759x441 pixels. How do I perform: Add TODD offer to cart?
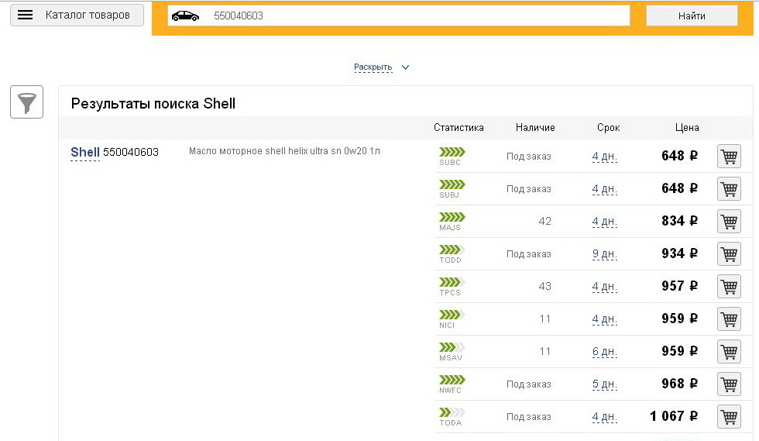coord(729,253)
